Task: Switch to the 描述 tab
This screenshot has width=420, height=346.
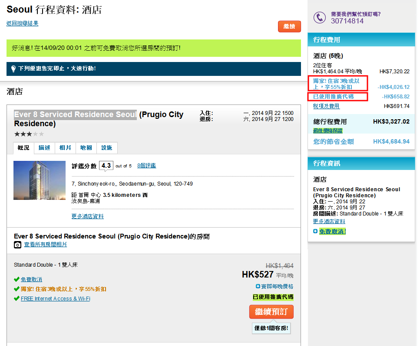Action: pos(44,148)
